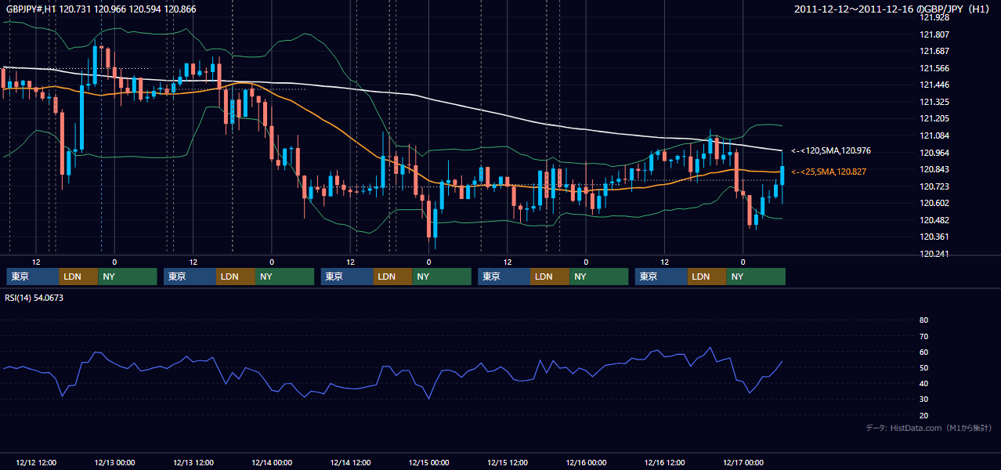Click RSI scale level 30
1001x470 pixels.
tap(923, 399)
